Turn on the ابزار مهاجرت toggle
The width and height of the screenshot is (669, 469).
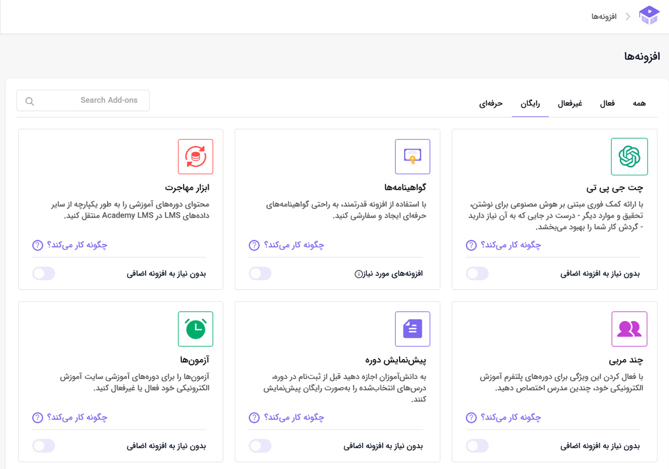coord(43,273)
